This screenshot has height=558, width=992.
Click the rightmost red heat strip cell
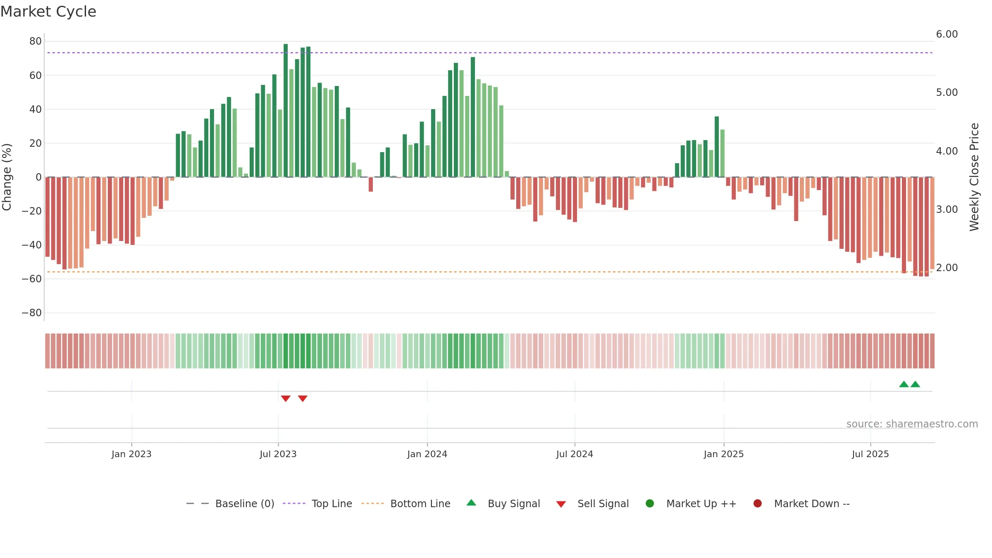pyautogui.click(x=932, y=351)
